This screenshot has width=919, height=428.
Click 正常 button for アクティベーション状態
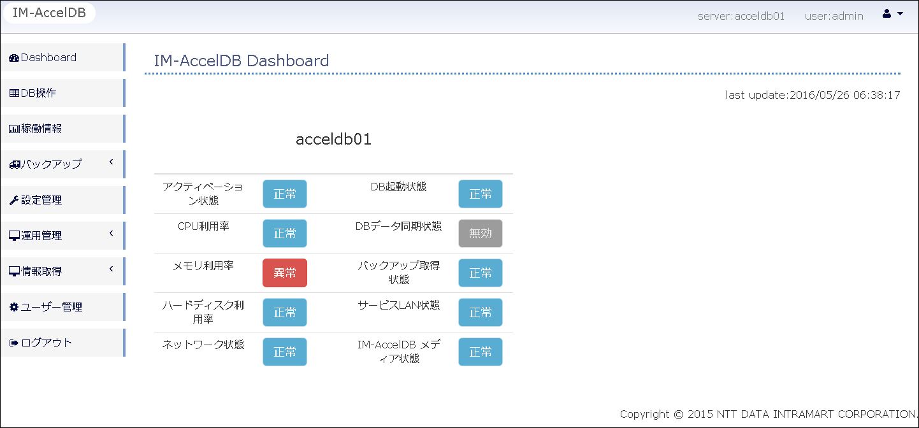[x=285, y=194]
